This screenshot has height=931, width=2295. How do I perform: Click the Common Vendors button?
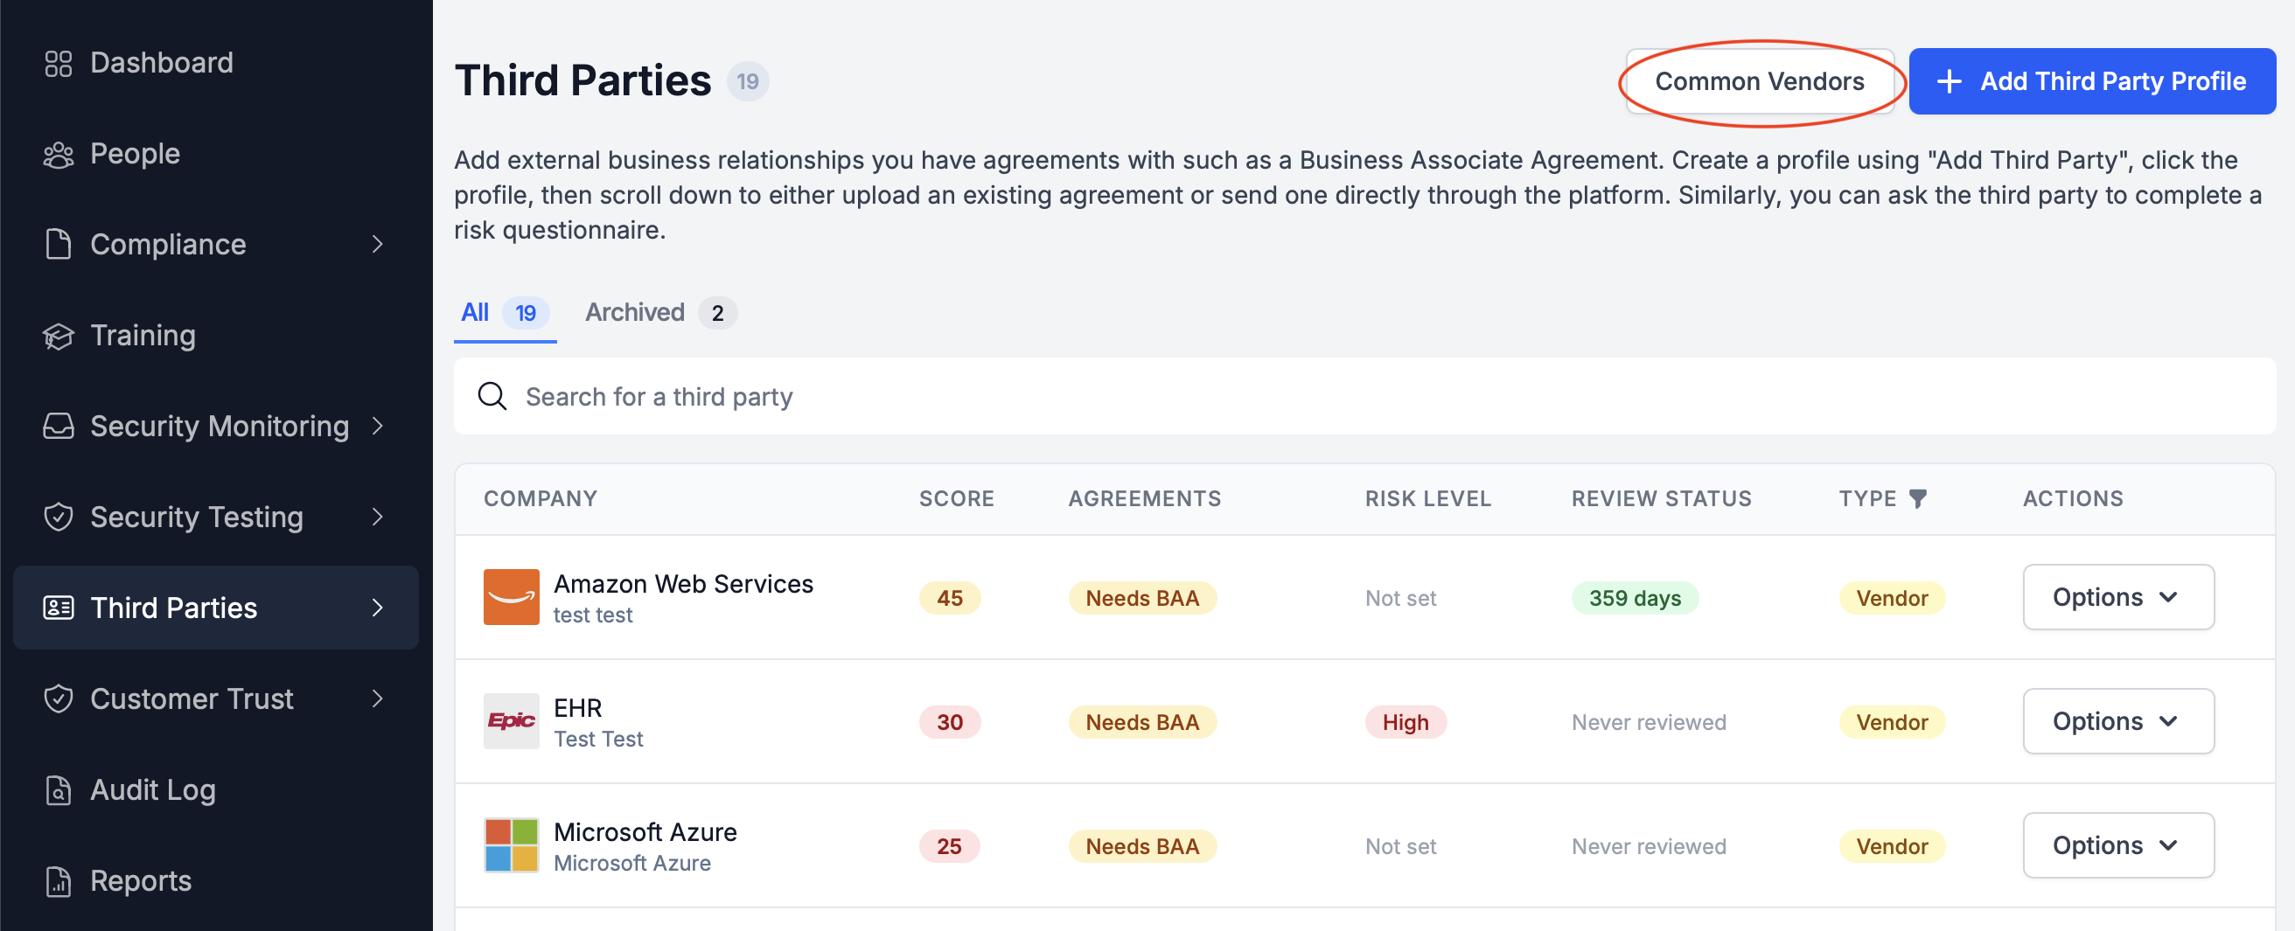point(1759,81)
